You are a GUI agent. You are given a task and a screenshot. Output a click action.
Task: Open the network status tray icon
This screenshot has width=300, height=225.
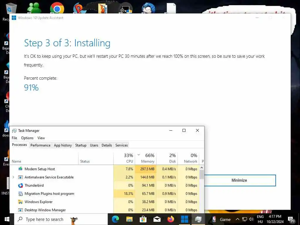(245, 219)
